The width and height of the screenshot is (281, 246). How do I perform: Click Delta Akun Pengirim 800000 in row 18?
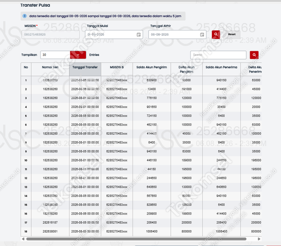[187, 231]
